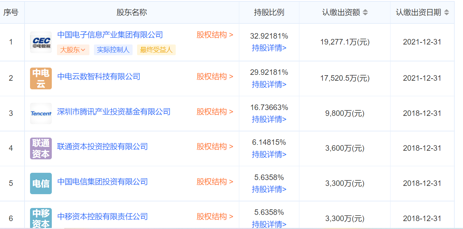Open 持股详情 under 29.92181%
This screenshot has height=229, width=463.
[269, 84]
